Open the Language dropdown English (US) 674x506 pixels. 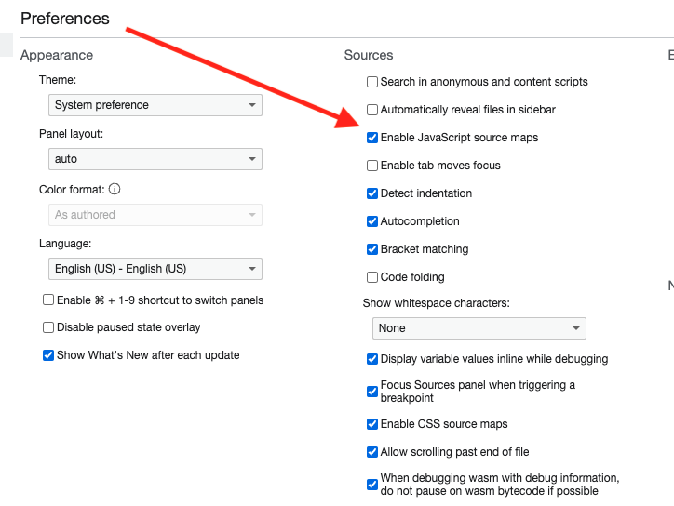coord(155,269)
